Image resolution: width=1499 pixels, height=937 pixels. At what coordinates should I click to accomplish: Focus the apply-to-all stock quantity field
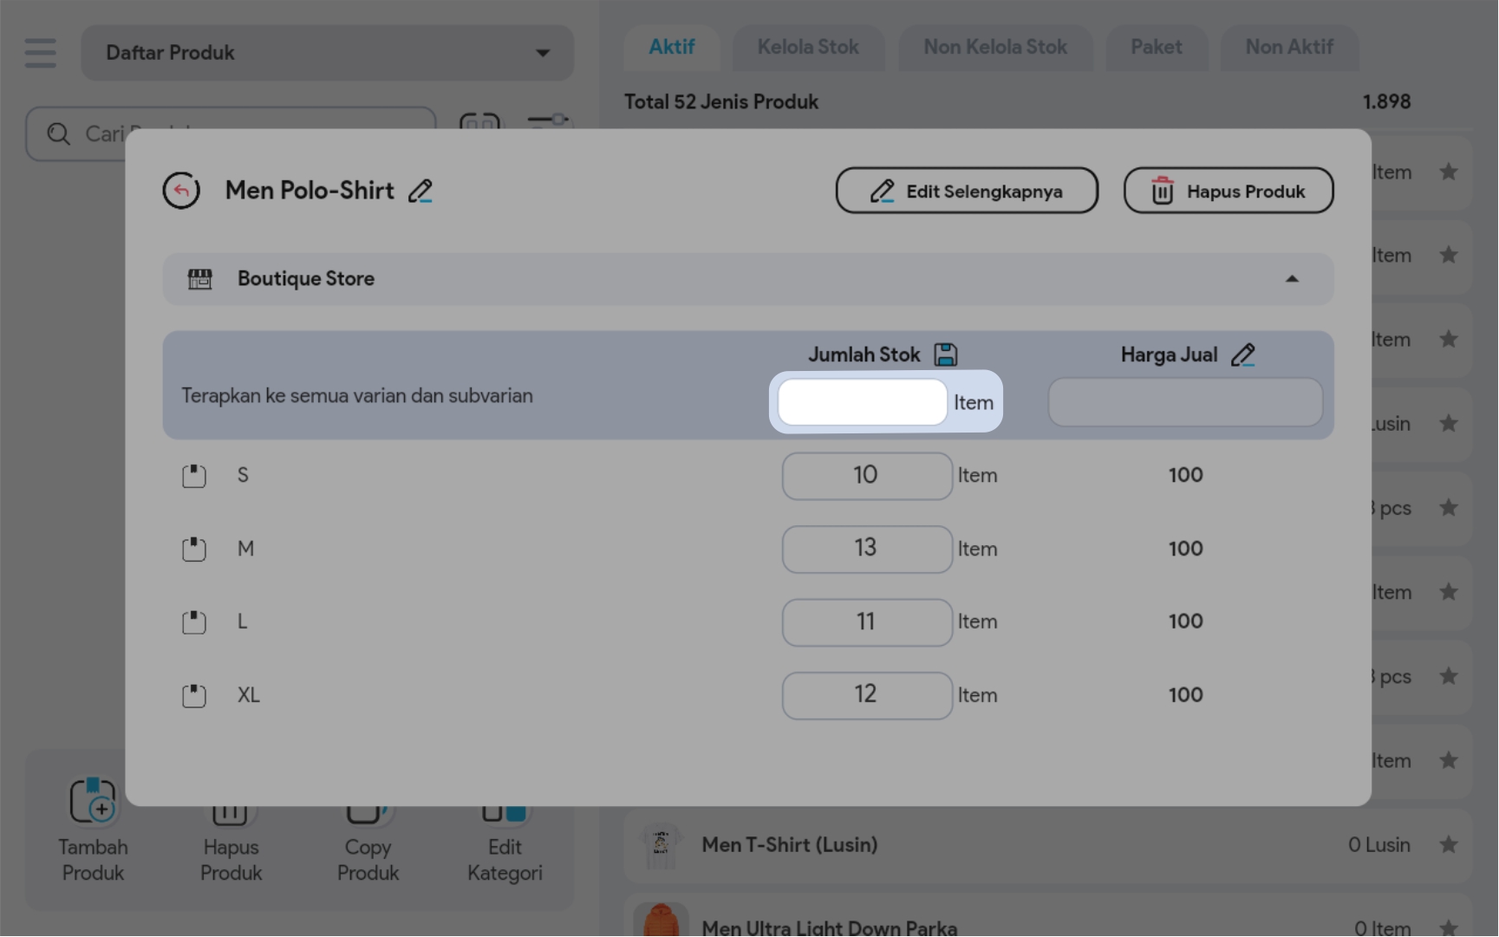[x=862, y=402]
